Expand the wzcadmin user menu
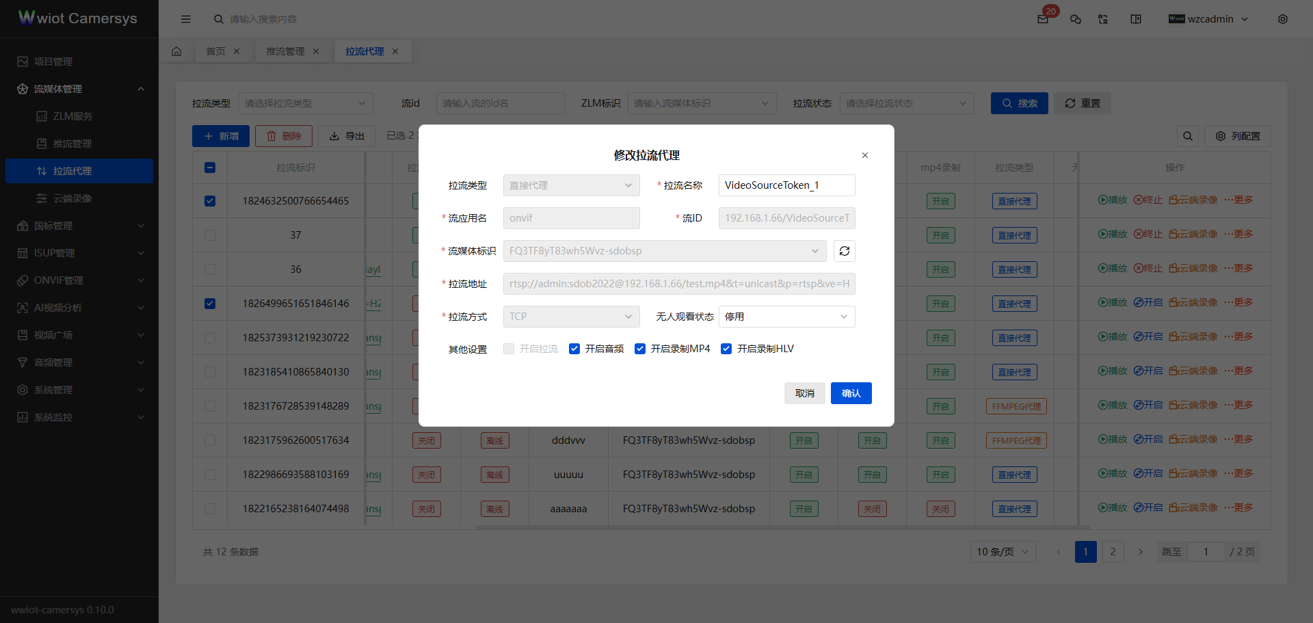Image resolution: width=1313 pixels, height=623 pixels. pyautogui.click(x=1209, y=19)
